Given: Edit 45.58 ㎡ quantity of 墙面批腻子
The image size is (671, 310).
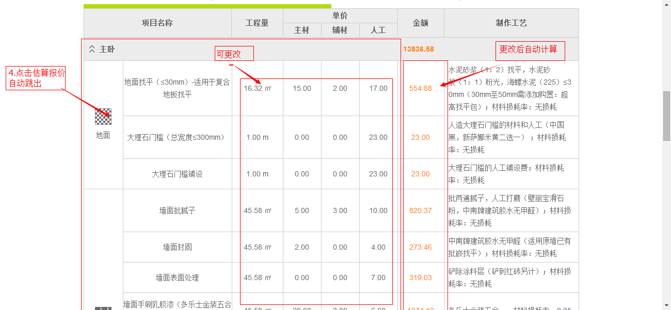Looking at the screenshot, I should 258,210.
